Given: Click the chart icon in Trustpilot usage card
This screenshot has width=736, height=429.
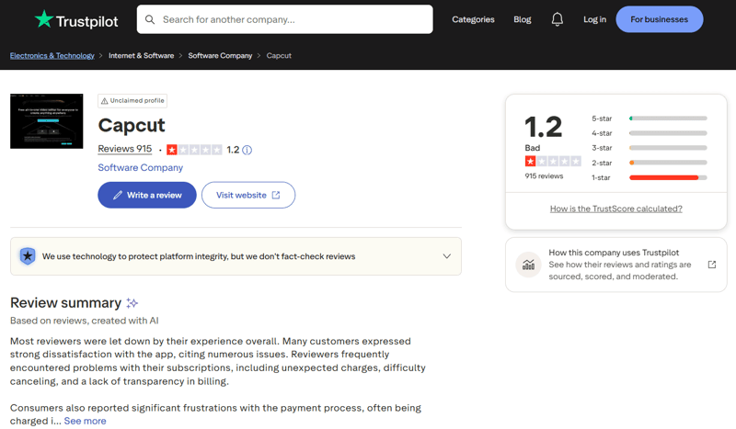Looking at the screenshot, I should [x=528, y=265].
